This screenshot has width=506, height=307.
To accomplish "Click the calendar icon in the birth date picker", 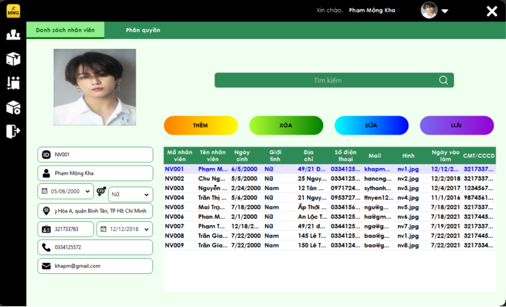I will [x=45, y=191].
